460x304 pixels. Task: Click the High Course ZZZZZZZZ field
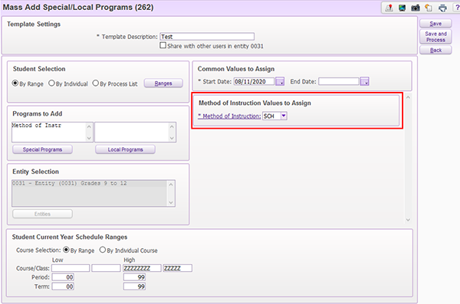point(143,268)
